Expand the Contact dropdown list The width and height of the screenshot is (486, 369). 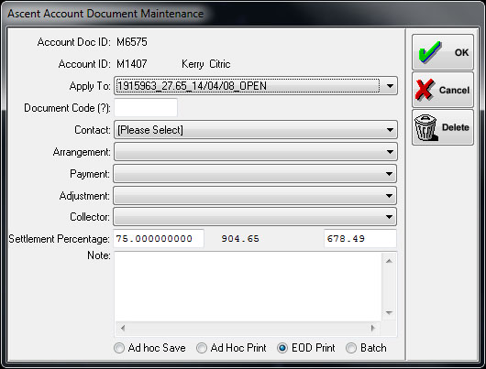coord(256,130)
